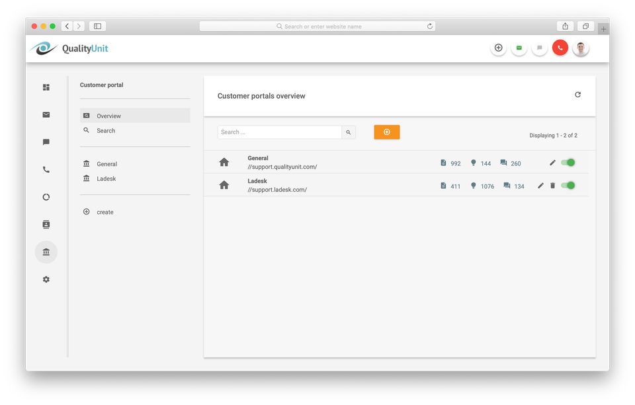Click the red phone call button

560,48
